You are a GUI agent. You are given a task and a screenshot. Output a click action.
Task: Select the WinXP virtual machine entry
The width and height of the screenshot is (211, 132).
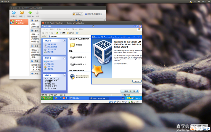[x=19, y=22]
